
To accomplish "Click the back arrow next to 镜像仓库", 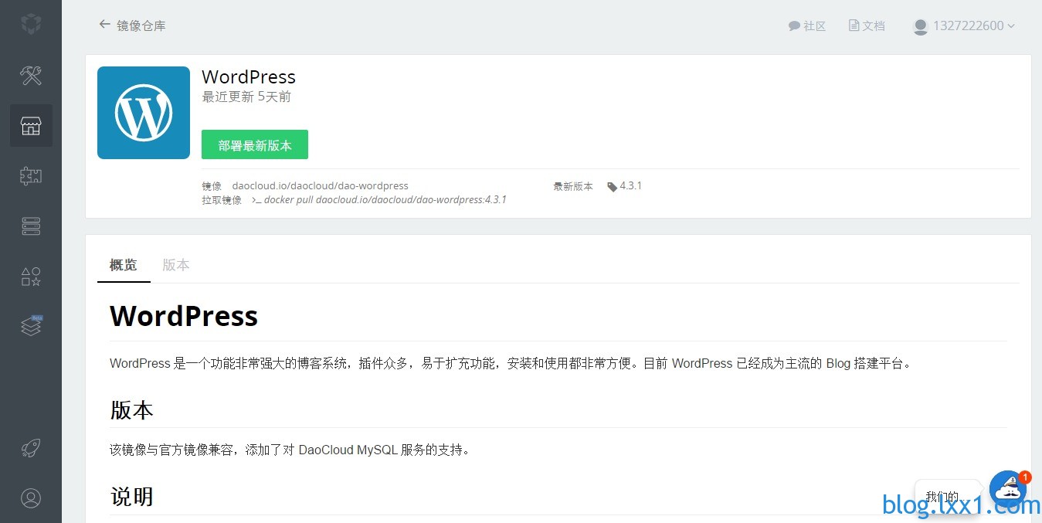I will coord(104,25).
